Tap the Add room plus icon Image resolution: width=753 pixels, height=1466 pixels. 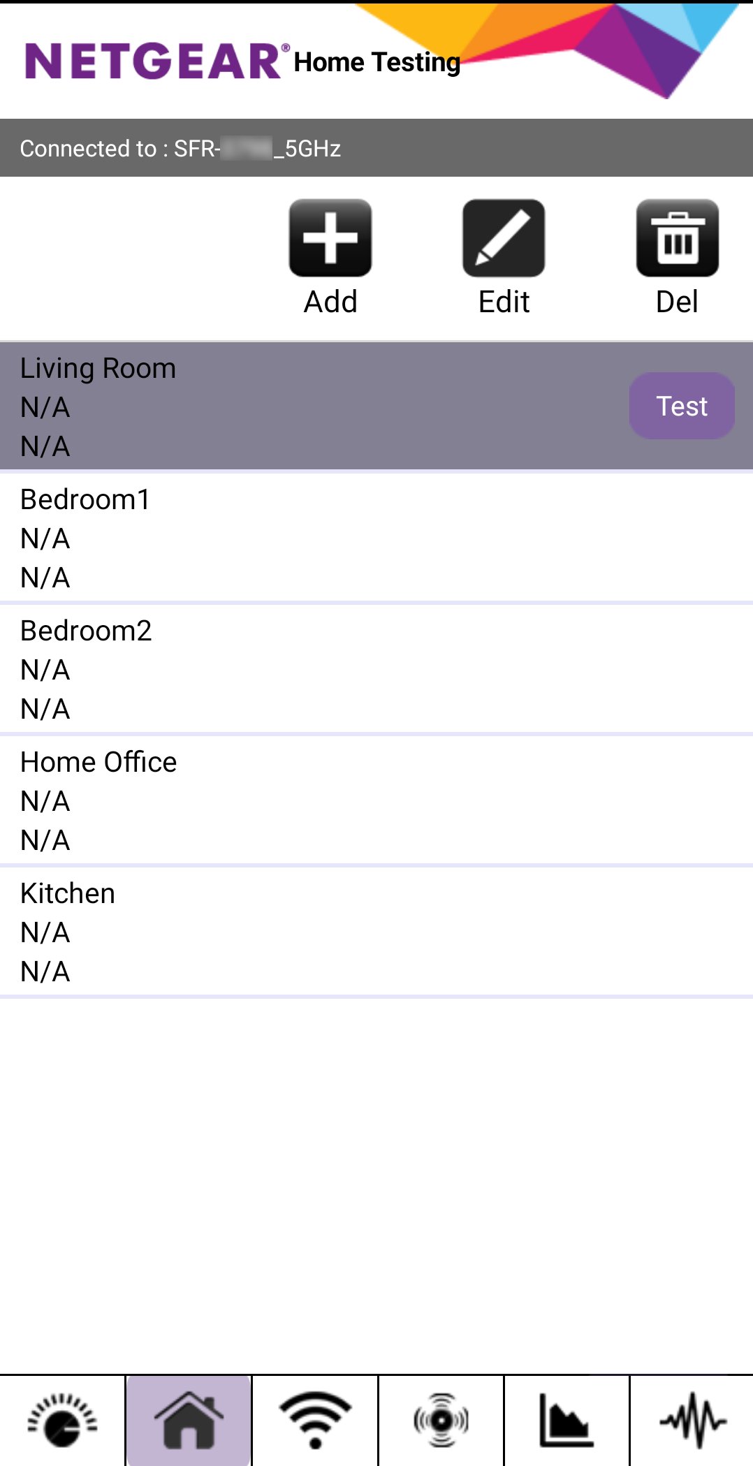[330, 238]
